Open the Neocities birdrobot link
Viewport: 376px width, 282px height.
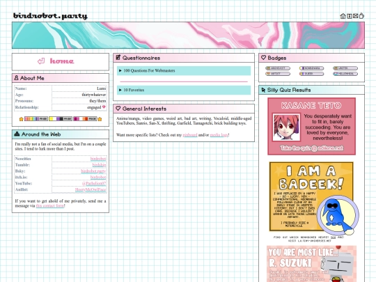(x=98, y=159)
